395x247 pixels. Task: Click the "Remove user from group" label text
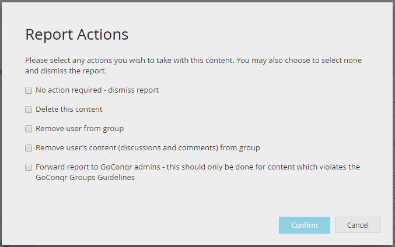click(79, 129)
